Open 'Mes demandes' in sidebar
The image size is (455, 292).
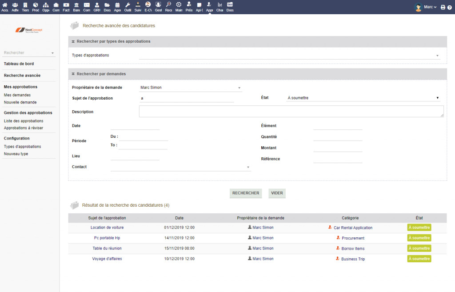pos(17,95)
